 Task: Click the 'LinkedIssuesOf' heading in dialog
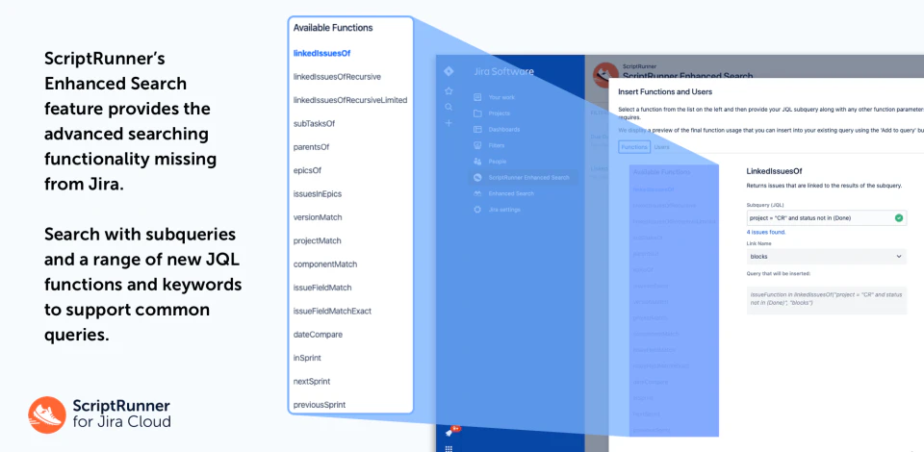[774, 171]
